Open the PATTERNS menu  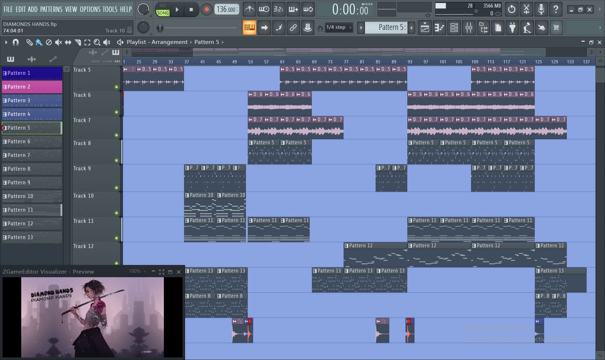51,9
